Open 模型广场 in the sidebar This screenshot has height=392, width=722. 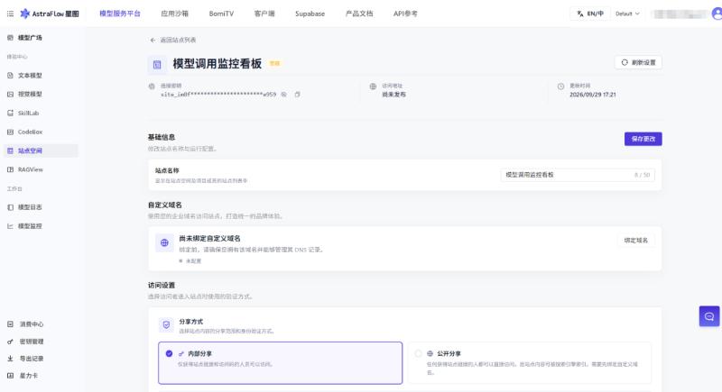[x=30, y=38]
